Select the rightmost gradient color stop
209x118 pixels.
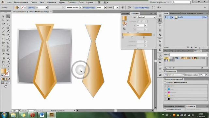pyautogui.click(x=144, y=38)
